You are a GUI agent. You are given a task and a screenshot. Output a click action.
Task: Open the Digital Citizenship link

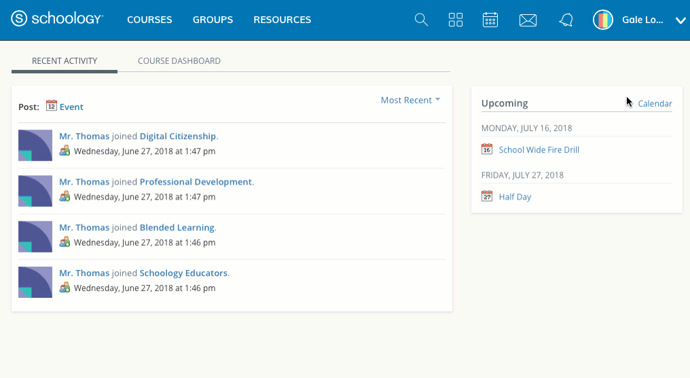(177, 136)
